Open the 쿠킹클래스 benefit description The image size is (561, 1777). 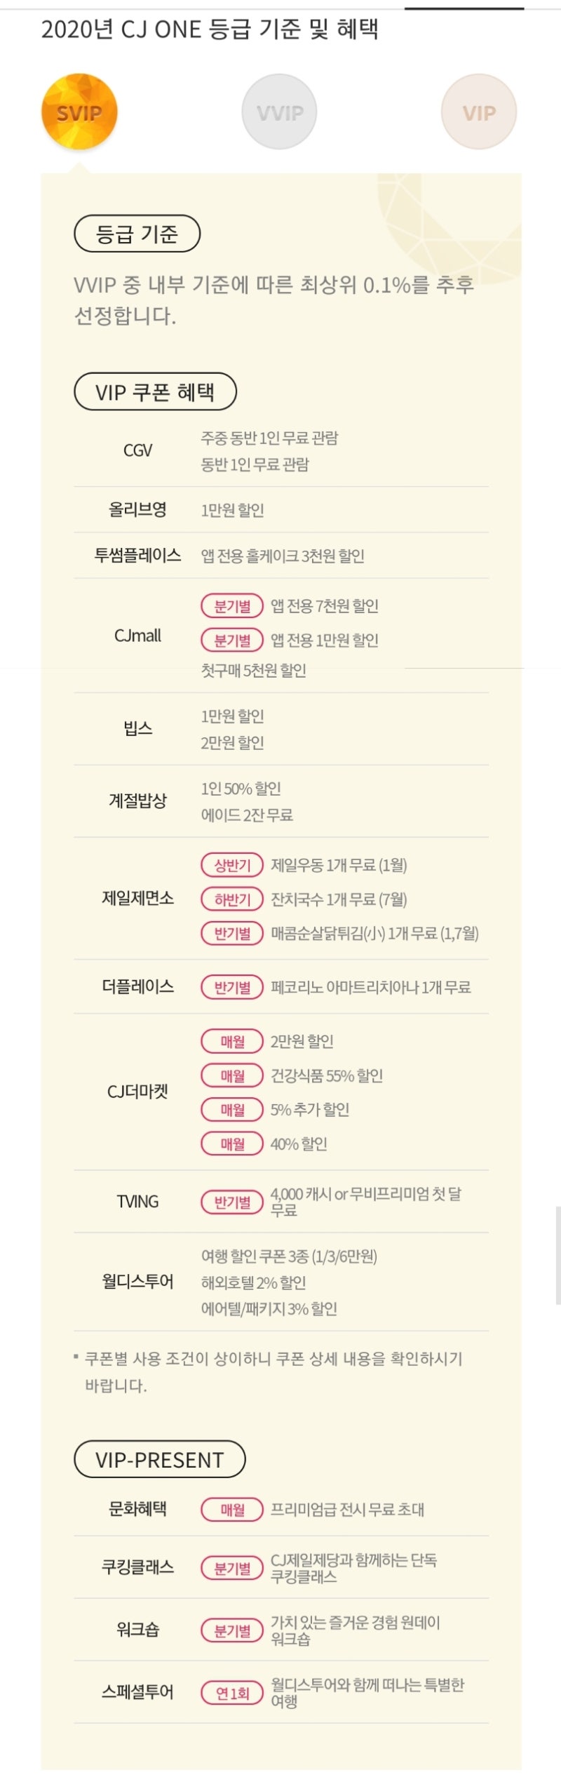point(354,1569)
